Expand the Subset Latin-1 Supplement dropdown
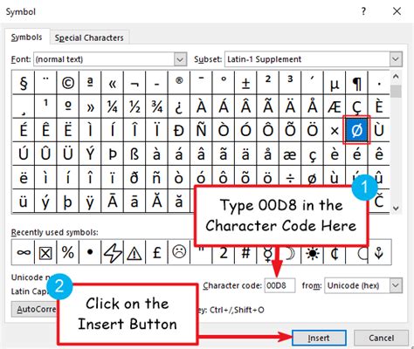This screenshot has width=414, height=349. [x=396, y=59]
